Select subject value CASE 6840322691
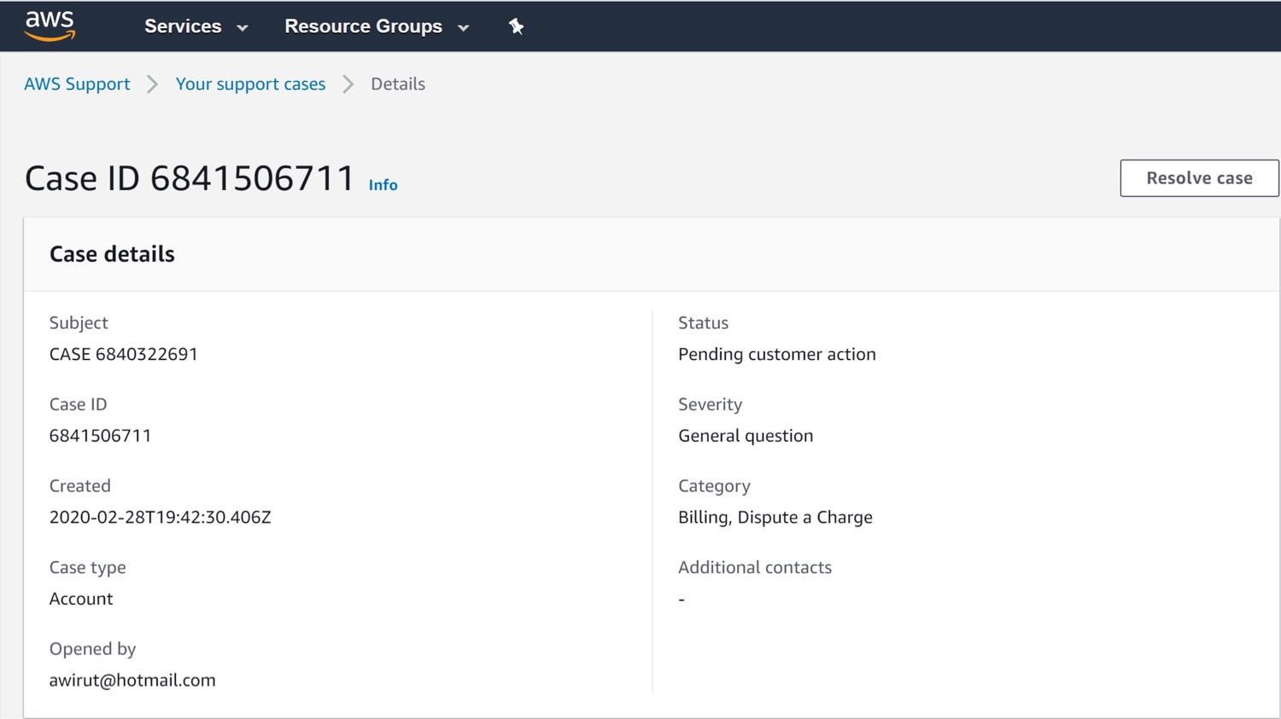The height and width of the screenshot is (719, 1281). point(123,354)
